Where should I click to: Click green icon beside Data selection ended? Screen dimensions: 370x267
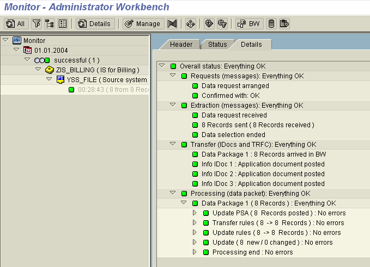(x=195, y=135)
